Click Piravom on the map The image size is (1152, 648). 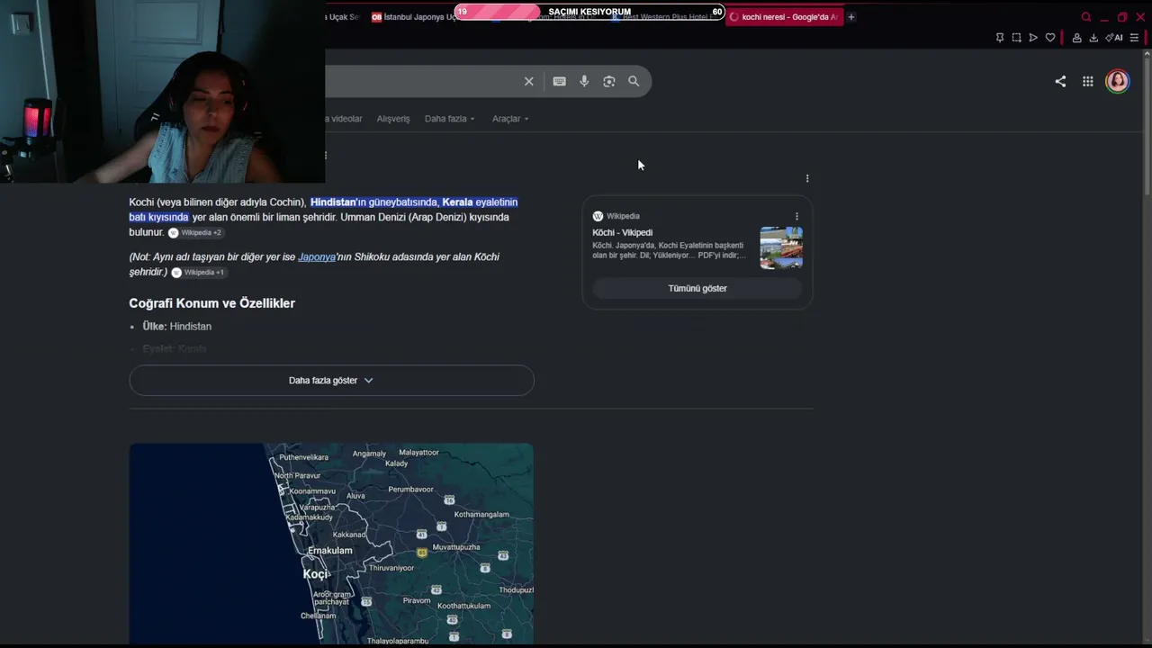tap(417, 600)
